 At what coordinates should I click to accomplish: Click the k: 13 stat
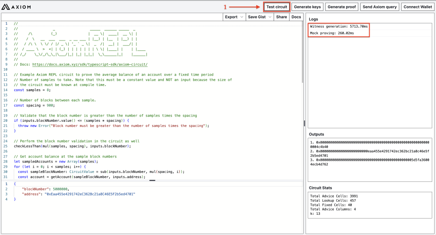pos(315,214)
